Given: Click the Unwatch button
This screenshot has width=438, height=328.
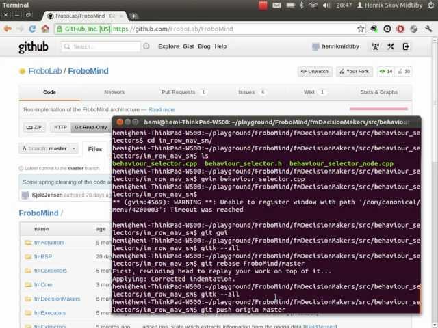Looking at the screenshot, I should [x=315, y=72].
